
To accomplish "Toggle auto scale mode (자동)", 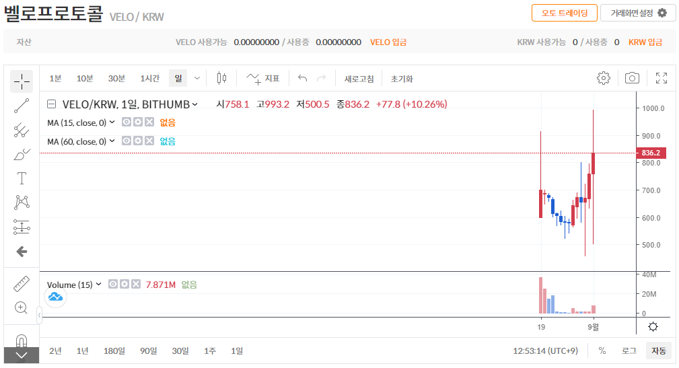I will [x=659, y=351].
